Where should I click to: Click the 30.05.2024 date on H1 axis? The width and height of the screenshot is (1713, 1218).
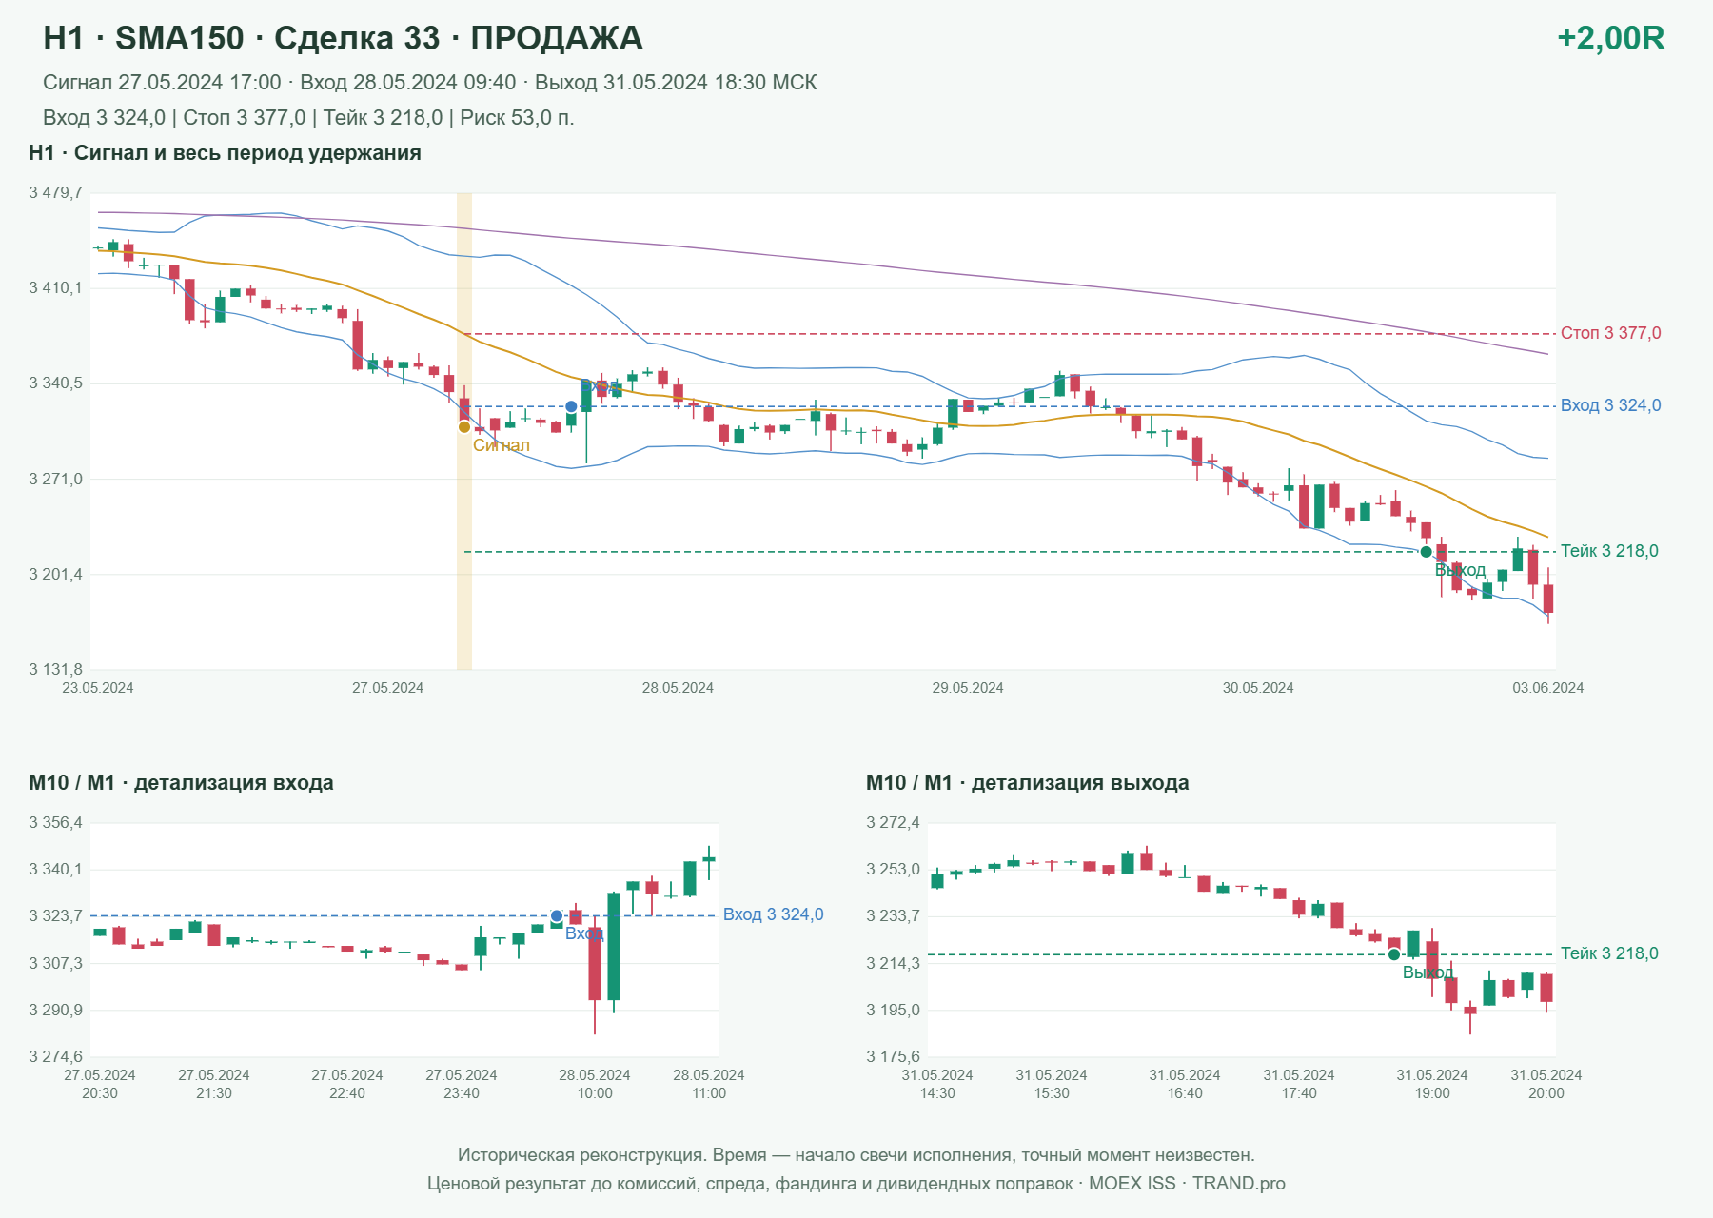coord(1258,688)
